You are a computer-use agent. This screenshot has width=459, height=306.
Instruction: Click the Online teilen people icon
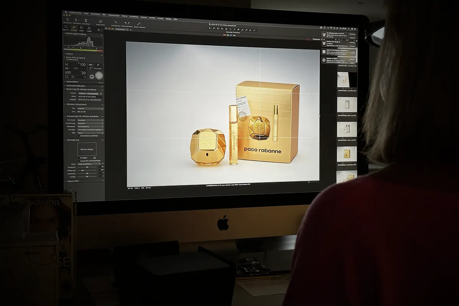pyautogui.click(x=100, y=21)
